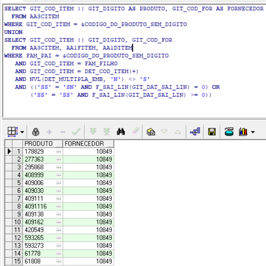
Task: Click the ellipsis button in product 409162 row
Action: (x=59, y=222)
